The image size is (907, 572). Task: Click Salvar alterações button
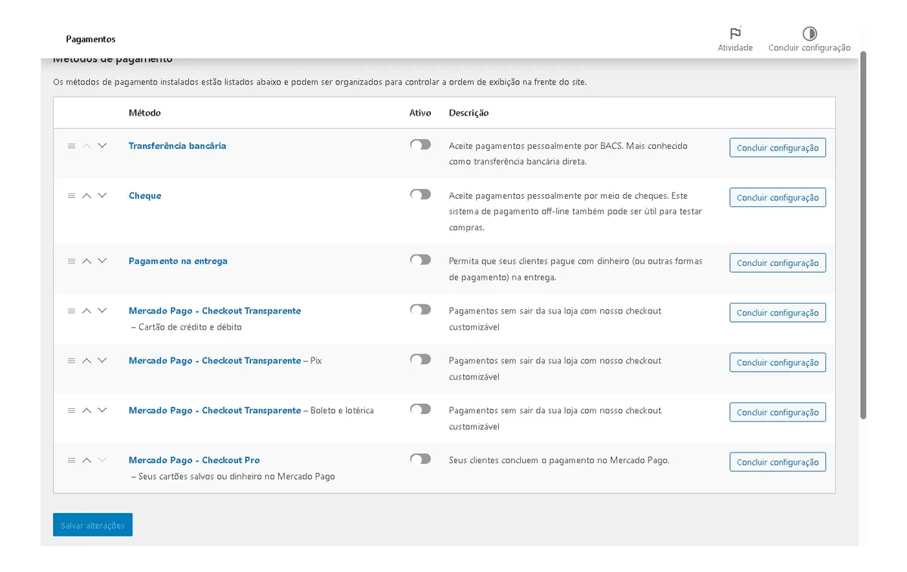92,524
